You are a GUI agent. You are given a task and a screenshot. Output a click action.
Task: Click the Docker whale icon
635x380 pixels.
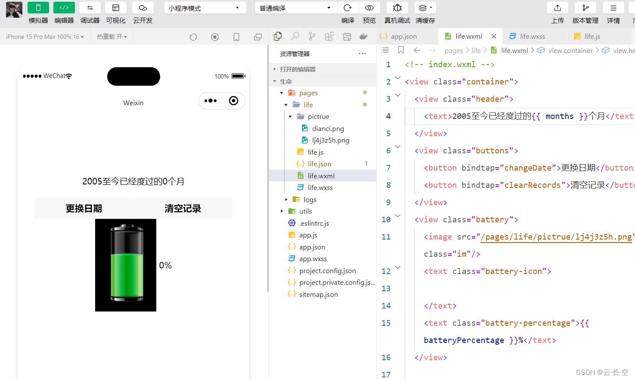point(364,37)
